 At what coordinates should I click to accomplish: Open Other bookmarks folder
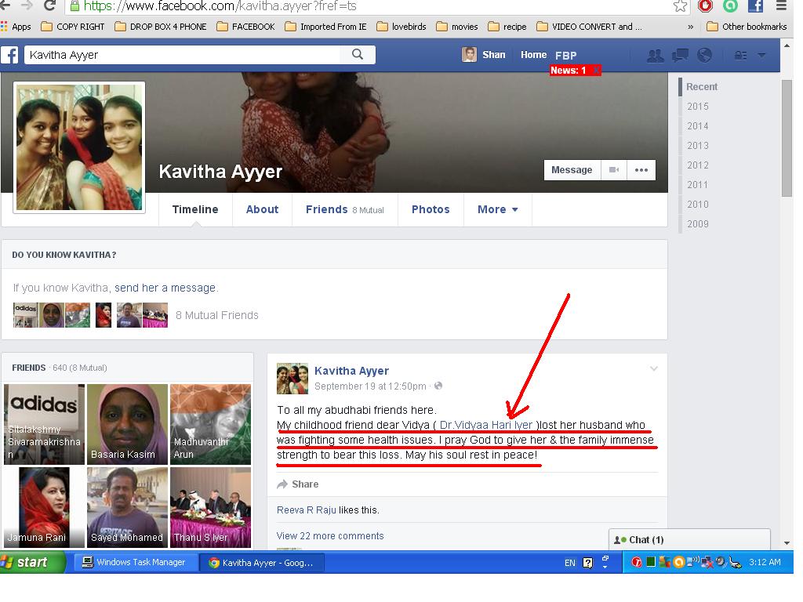(747, 27)
